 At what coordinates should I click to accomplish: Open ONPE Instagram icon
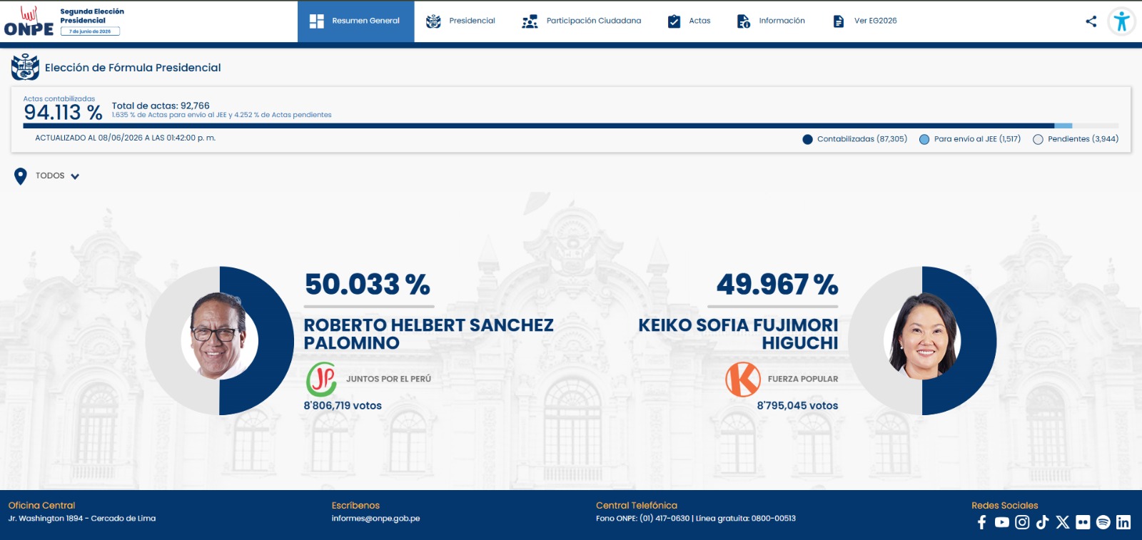pyautogui.click(x=1022, y=522)
